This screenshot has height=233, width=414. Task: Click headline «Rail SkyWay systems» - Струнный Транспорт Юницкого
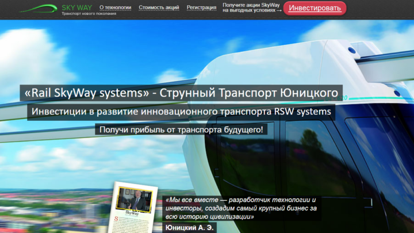[x=181, y=93]
